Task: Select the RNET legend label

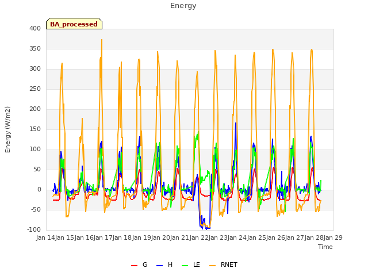Action: point(229,264)
